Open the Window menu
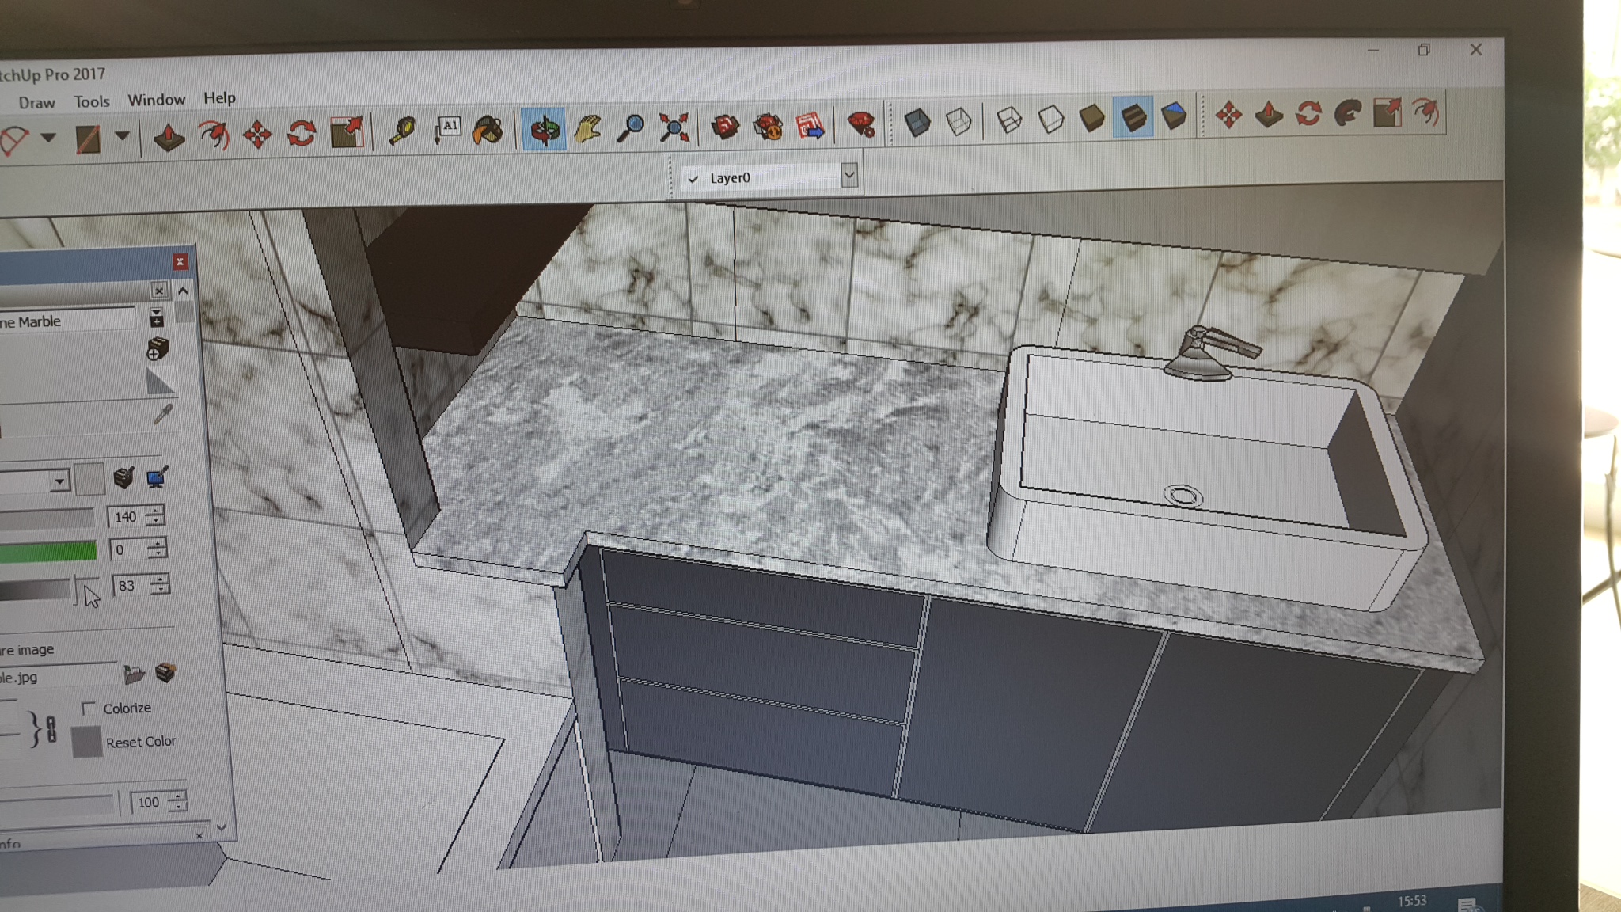Viewport: 1621px width, 912px height. click(x=156, y=100)
